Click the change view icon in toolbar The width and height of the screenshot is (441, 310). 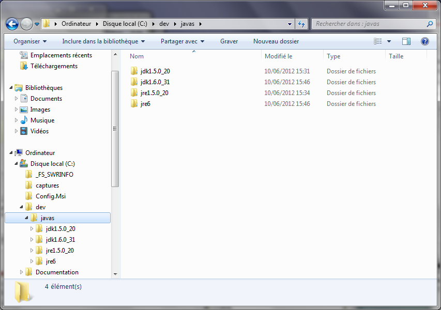(378, 41)
